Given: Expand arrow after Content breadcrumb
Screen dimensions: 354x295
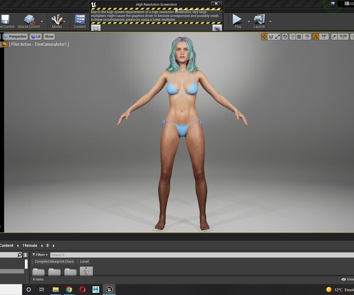Looking at the screenshot, I should pos(18,245).
